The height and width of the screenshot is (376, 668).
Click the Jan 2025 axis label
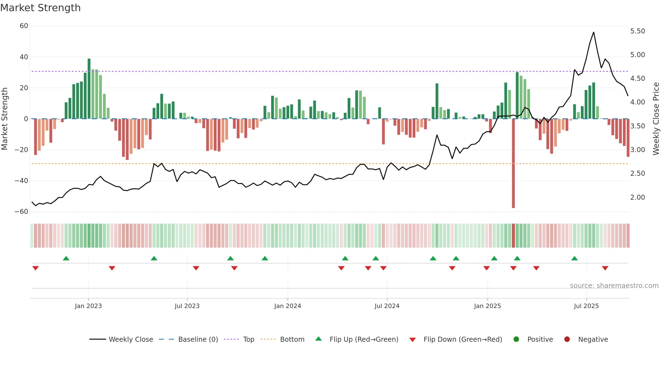click(487, 306)
